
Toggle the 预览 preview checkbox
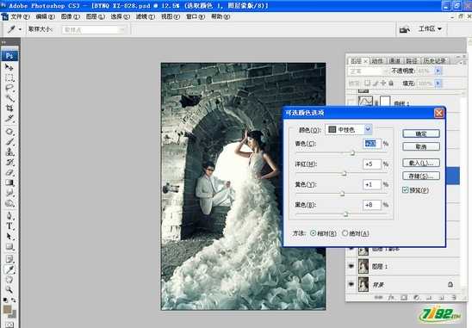pyautogui.click(x=406, y=190)
